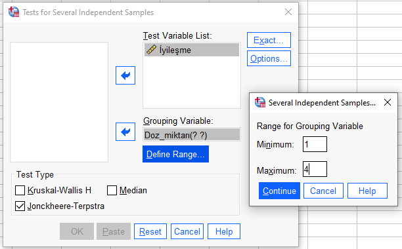Viewport: 402px width, 249px height.
Task: Select the ruler icon next to İyileşme
Action: point(151,50)
